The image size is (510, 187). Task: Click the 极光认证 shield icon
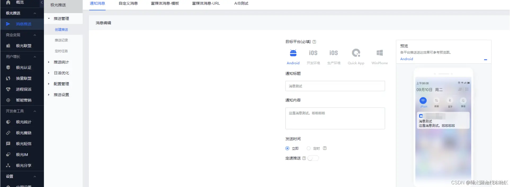click(x=8, y=67)
